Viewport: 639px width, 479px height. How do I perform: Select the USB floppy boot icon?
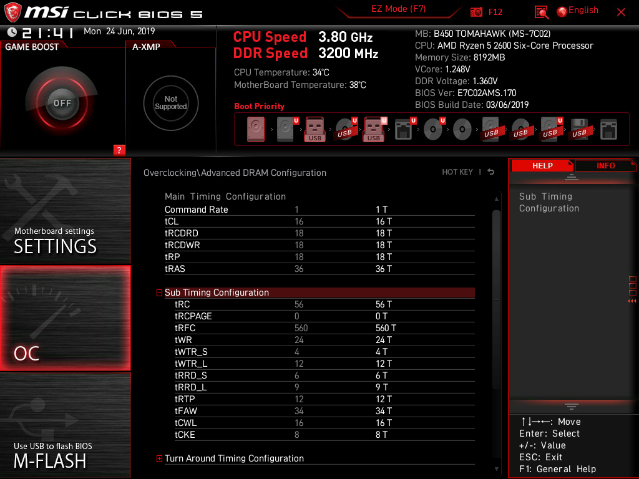[x=580, y=130]
